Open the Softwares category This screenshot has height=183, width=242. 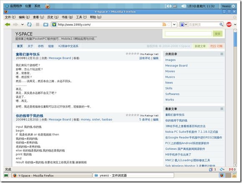pyautogui.click(x=172, y=94)
